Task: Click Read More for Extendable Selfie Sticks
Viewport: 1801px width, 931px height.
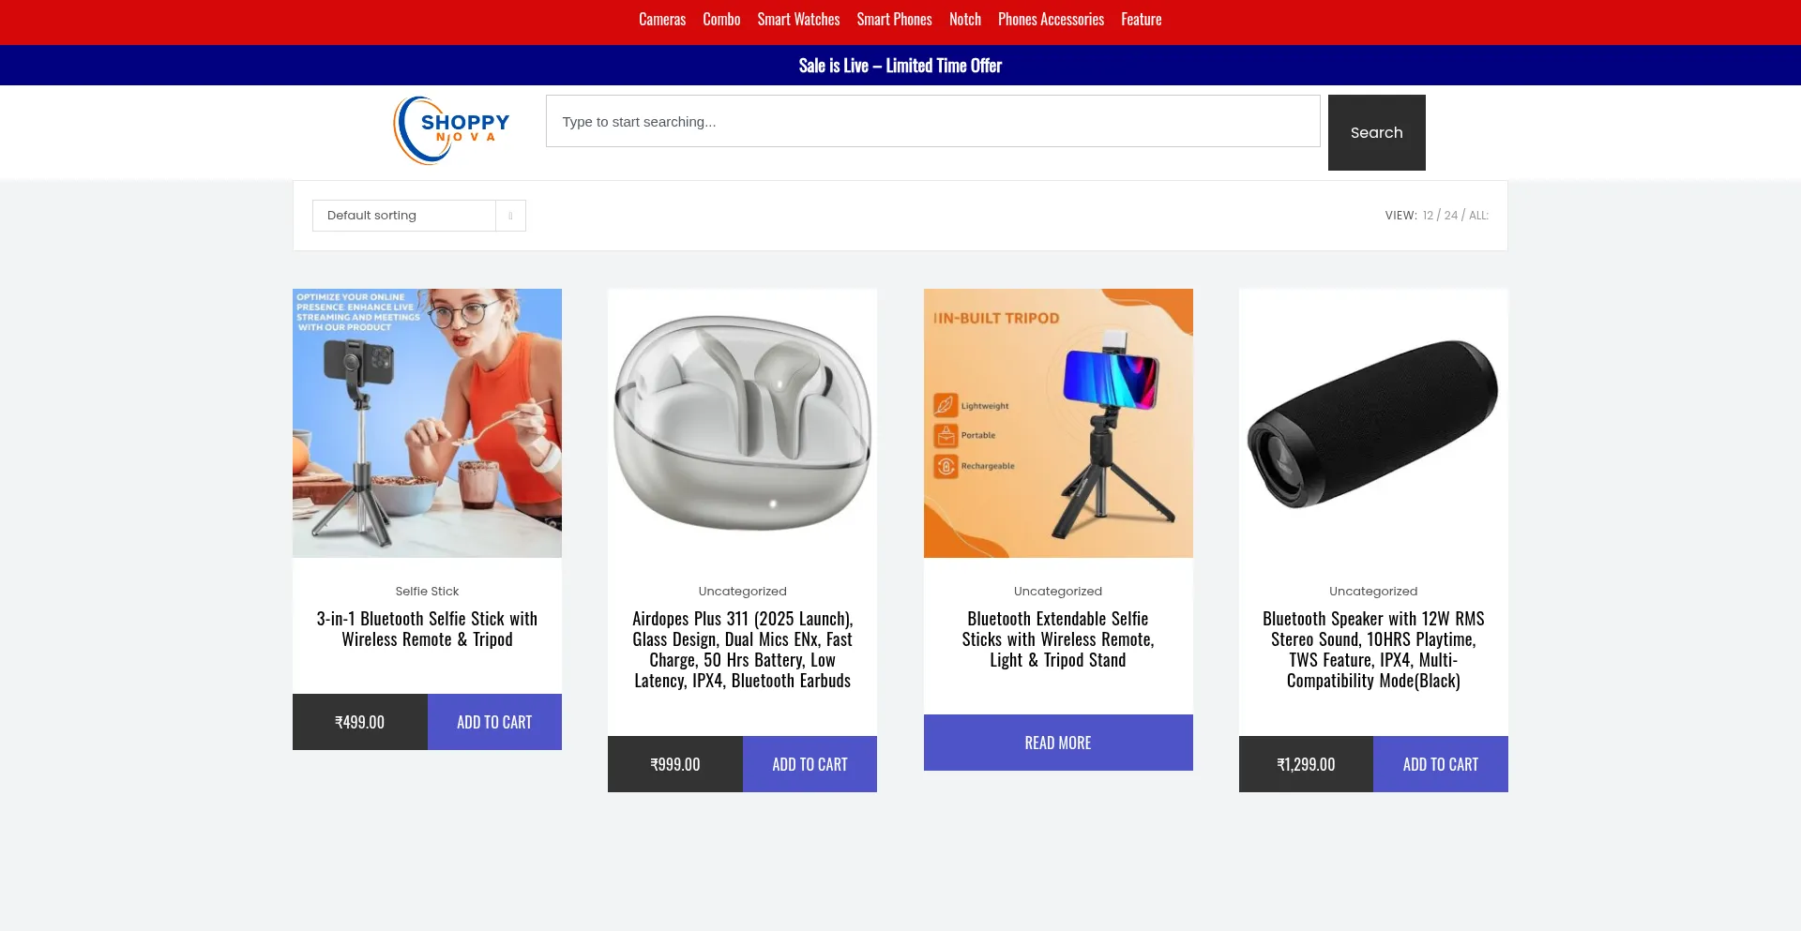Action: 1058,743
